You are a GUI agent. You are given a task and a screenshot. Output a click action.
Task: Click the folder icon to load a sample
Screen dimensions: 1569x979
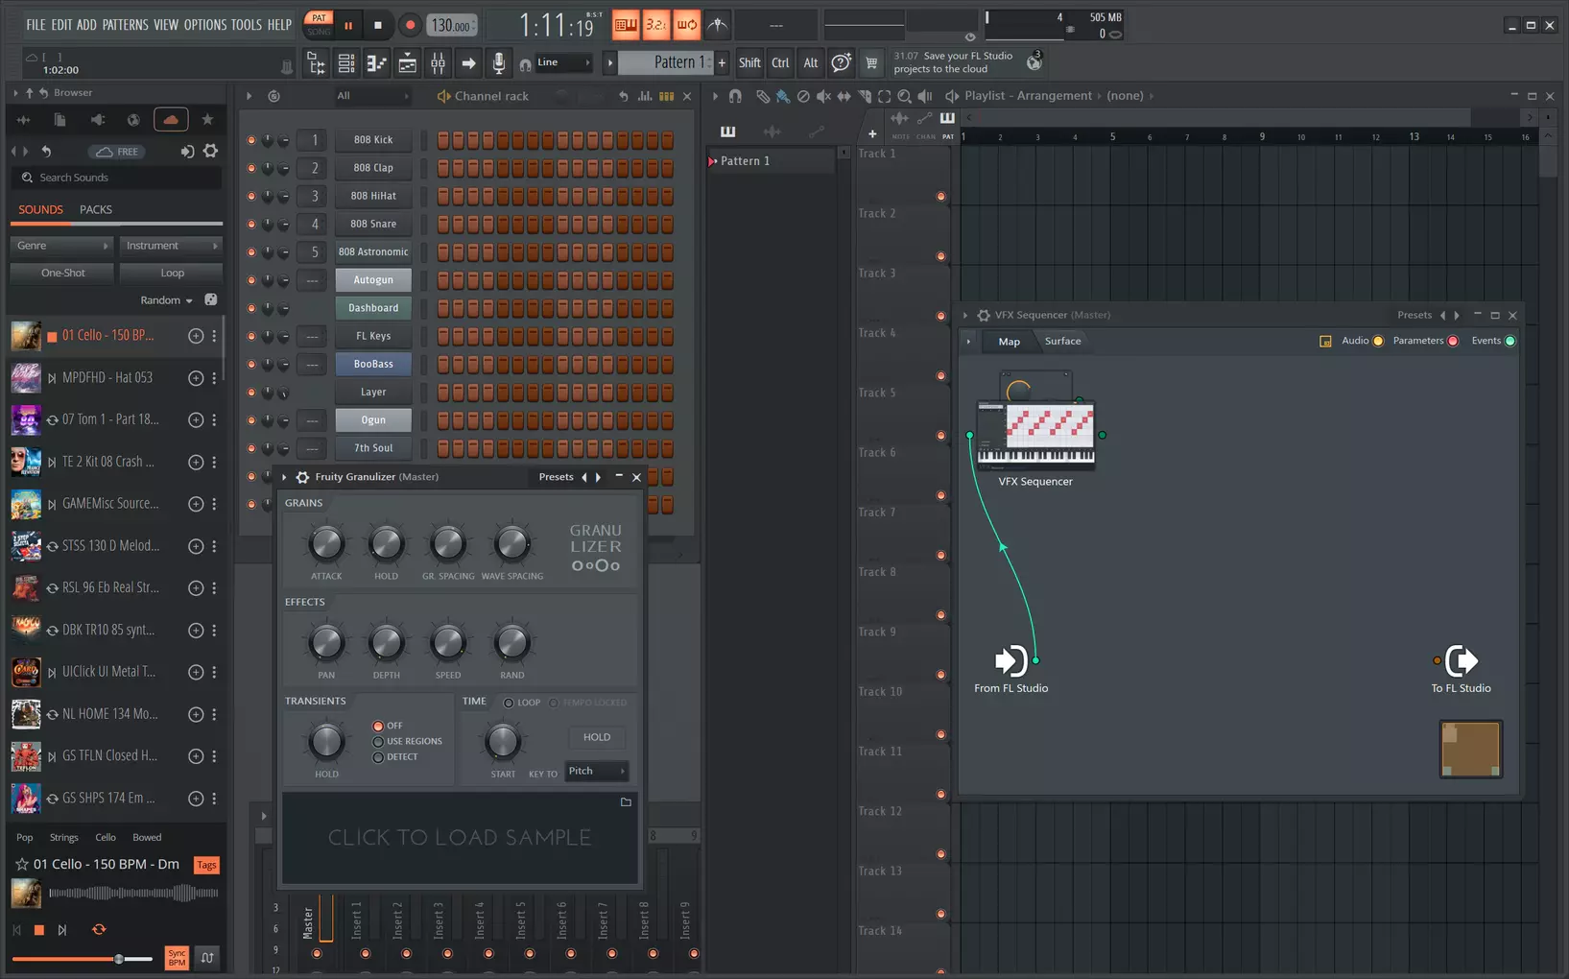pyautogui.click(x=626, y=802)
